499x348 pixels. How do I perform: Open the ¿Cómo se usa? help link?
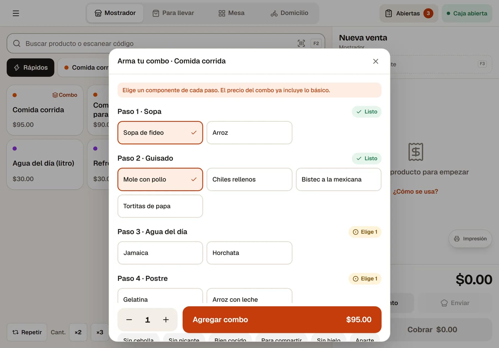click(415, 191)
